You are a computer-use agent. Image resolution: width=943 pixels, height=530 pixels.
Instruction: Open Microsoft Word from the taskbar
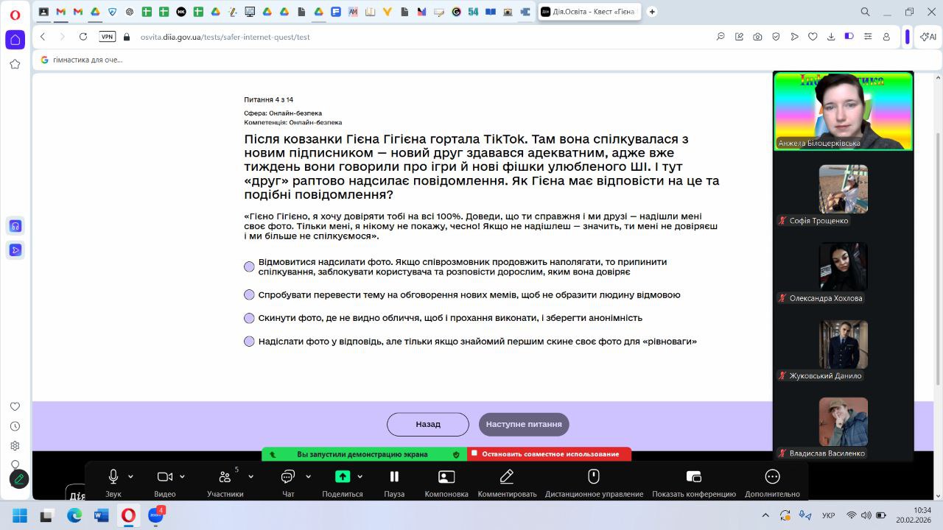[102, 515]
